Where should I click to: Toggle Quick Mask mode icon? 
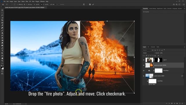click(2, 71)
